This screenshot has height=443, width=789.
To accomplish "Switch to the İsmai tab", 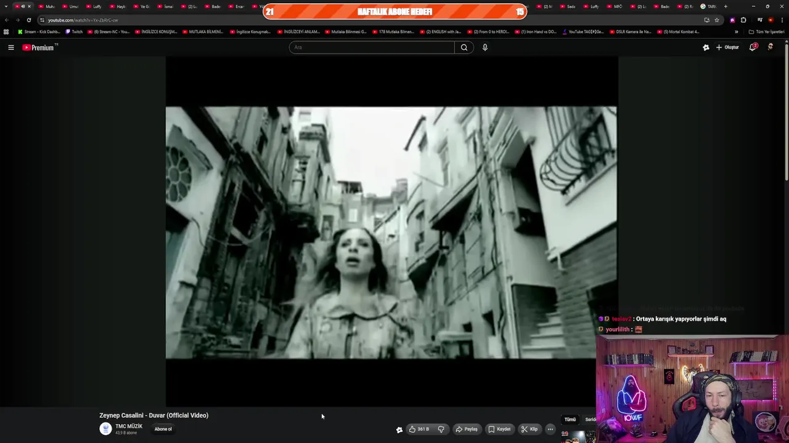I will 165,6.
